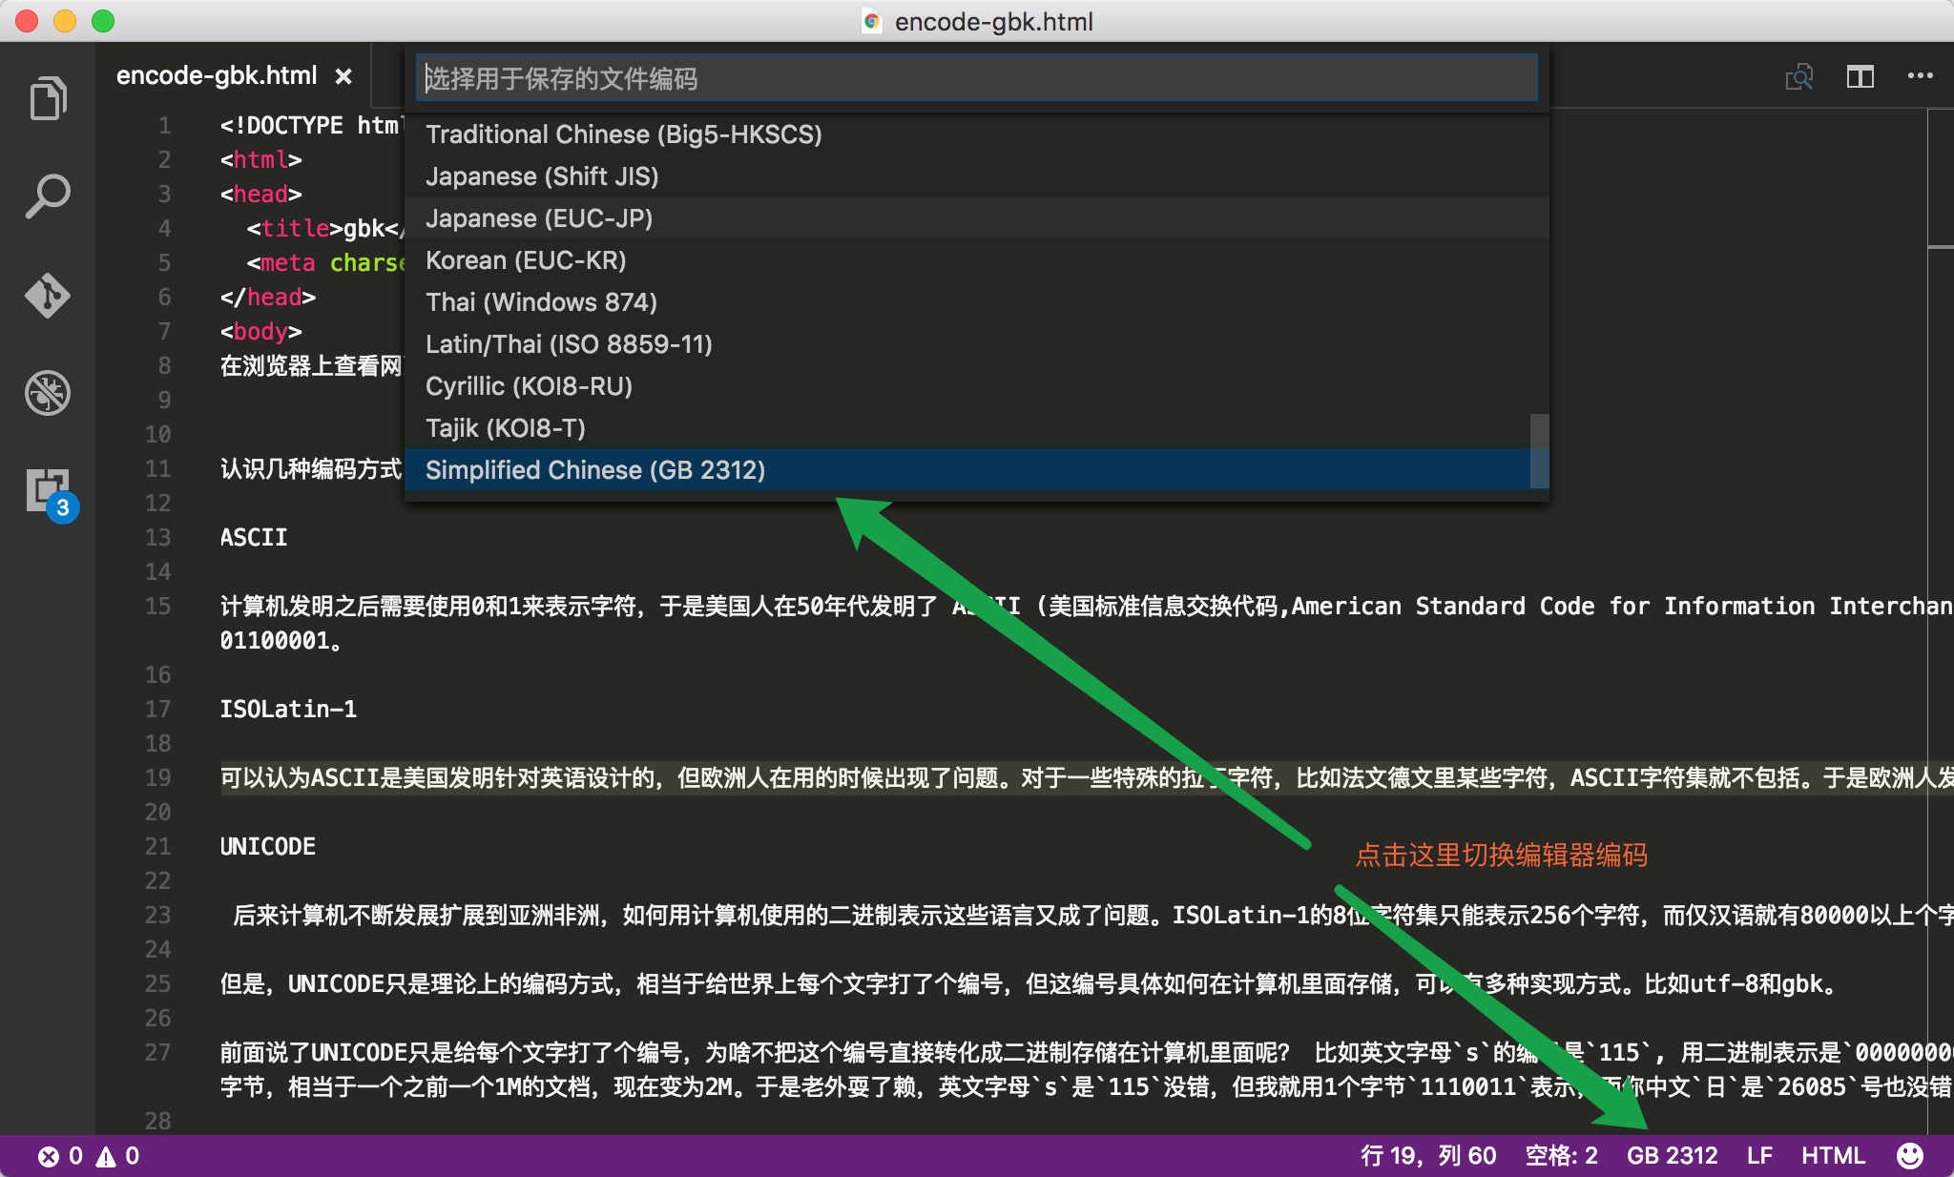The image size is (1954, 1177).
Task: Open the HTML language mode selector
Action: [1833, 1156]
